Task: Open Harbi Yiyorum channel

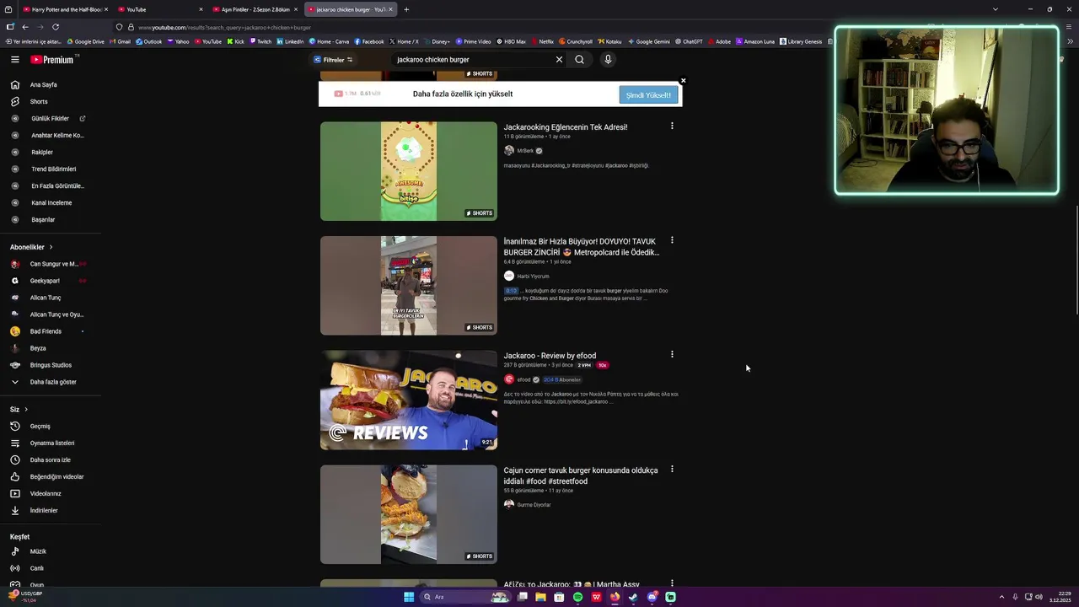Action: [x=533, y=277]
